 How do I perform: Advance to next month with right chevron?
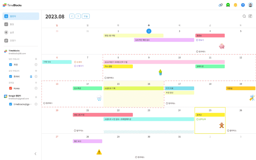pyautogui.click(x=78, y=16)
